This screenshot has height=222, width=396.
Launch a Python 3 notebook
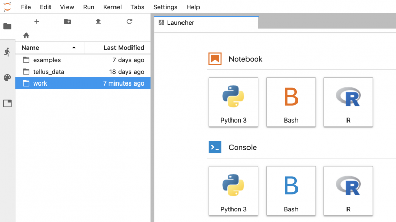234,102
